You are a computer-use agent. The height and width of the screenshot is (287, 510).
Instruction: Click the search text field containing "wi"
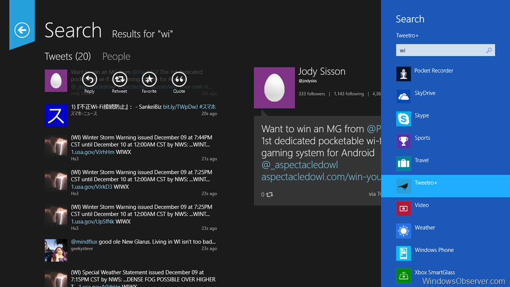(440, 50)
